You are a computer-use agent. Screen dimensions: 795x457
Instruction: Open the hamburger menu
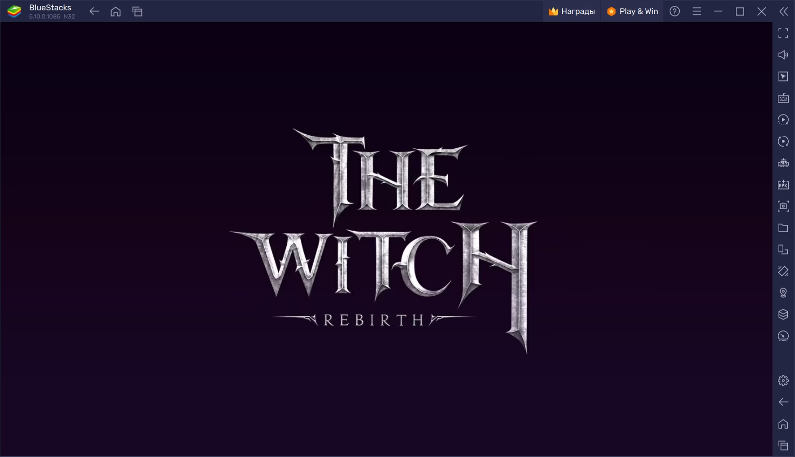697,11
